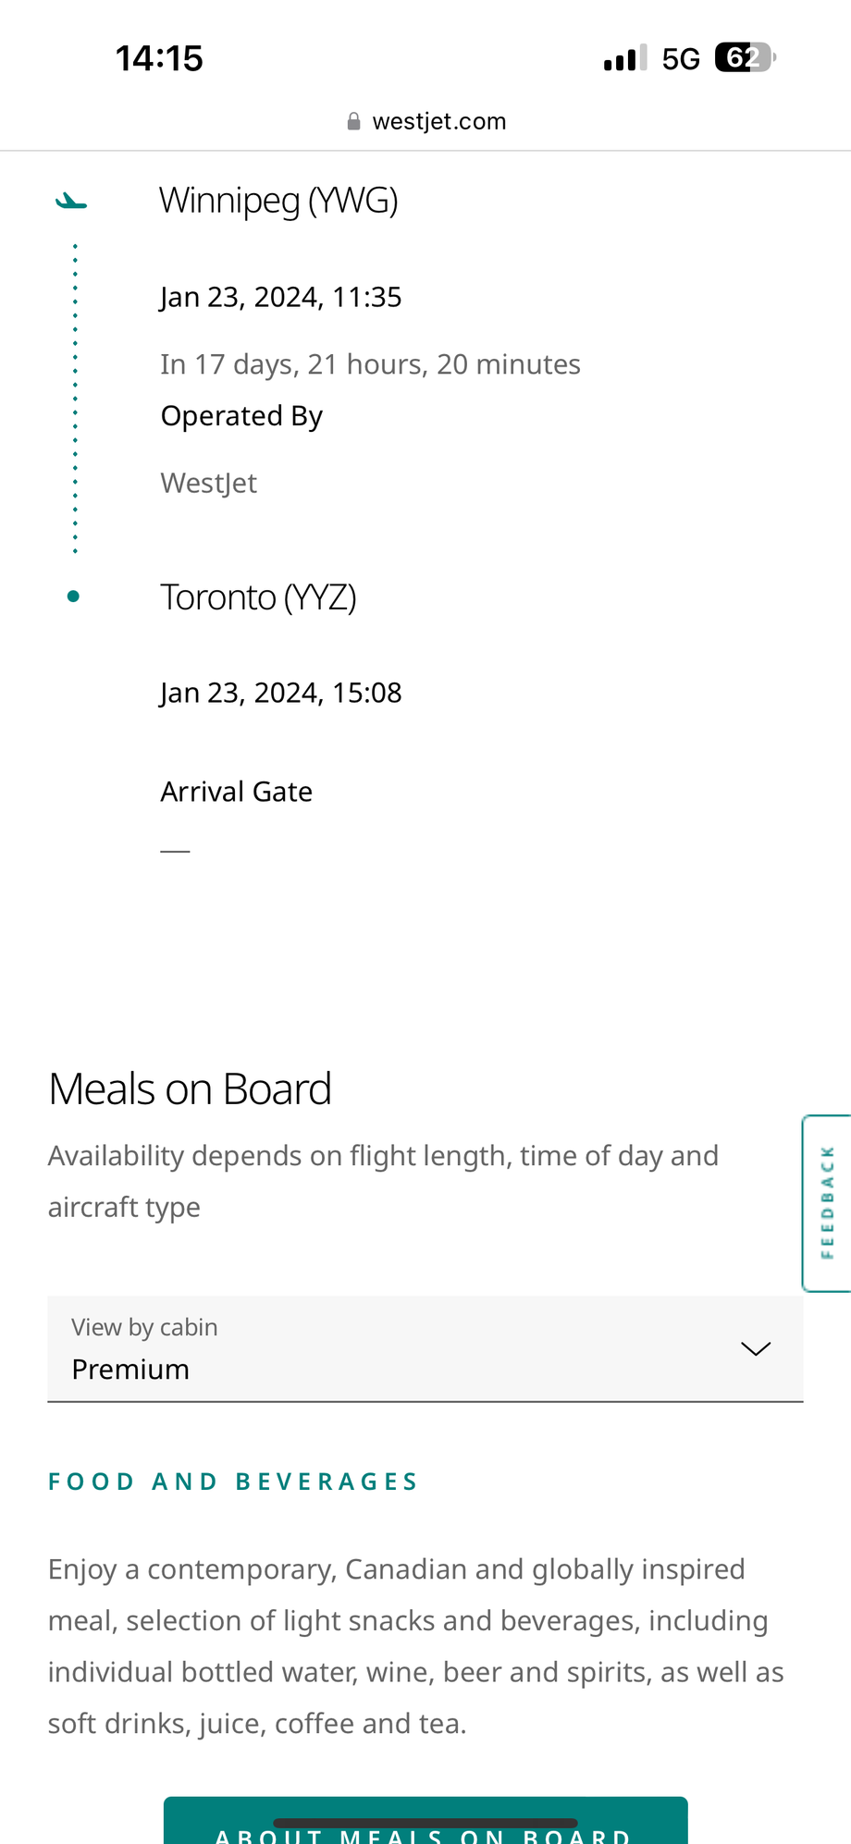Tap the 5G network indicator
Image resolution: width=851 pixels, height=1844 pixels.
681,59
